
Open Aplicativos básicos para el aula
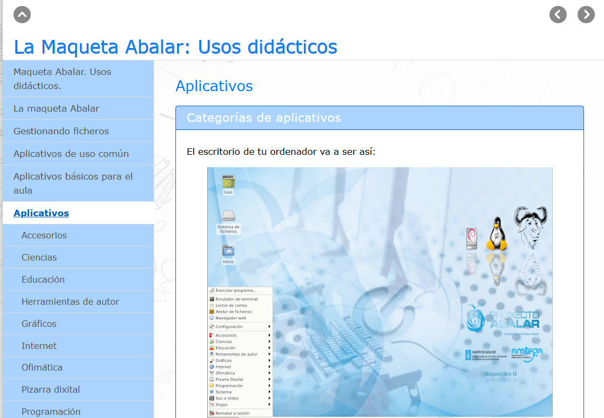(x=73, y=183)
